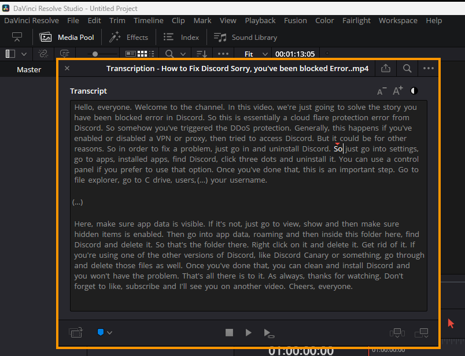465x356 pixels.
Task: Expand the search options dropdown arrow
Action: (183, 54)
